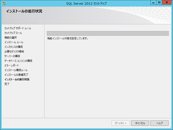Screen dimensions: 173x130
Task: Select セットアップ サポート ルール step
Action: tap(18, 28)
